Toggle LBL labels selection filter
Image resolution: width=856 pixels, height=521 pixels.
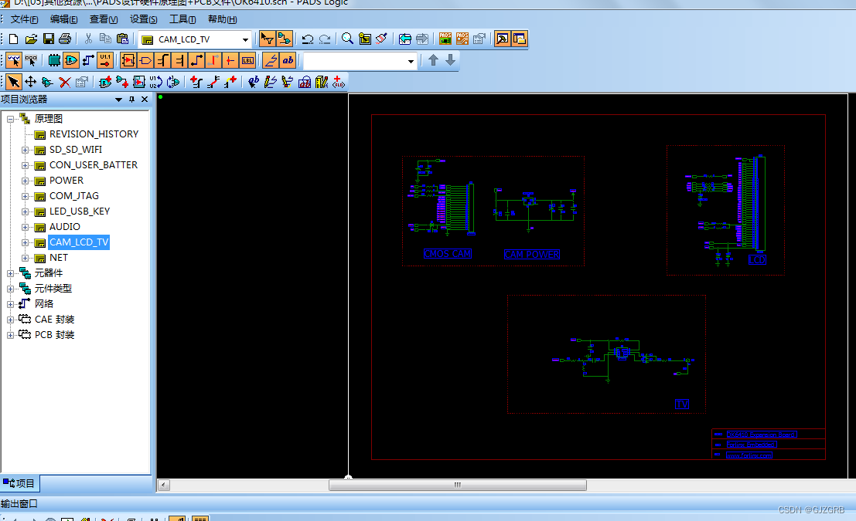tap(247, 60)
